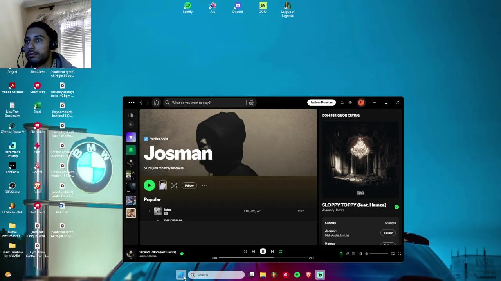Image resolution: width=501 pixels, height=281 pixels.
Task: Toggle the Now Playing view button
Action: click(x=341, y=254)
